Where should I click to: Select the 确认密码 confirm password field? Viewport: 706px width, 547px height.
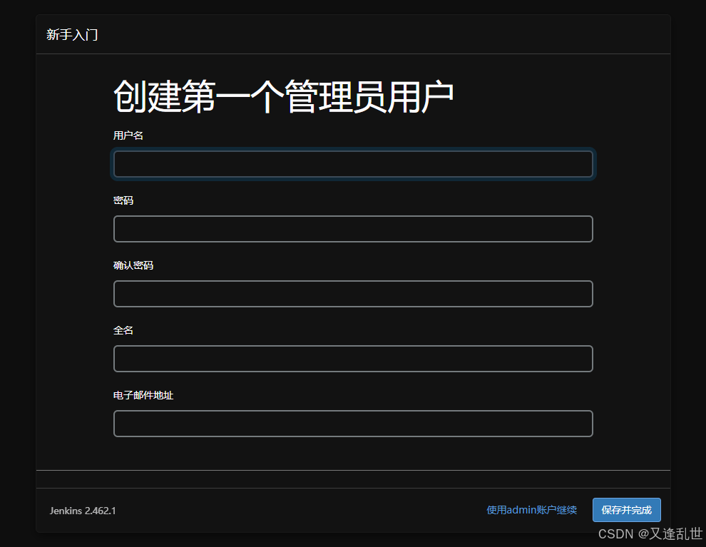(x=353, y=294)
